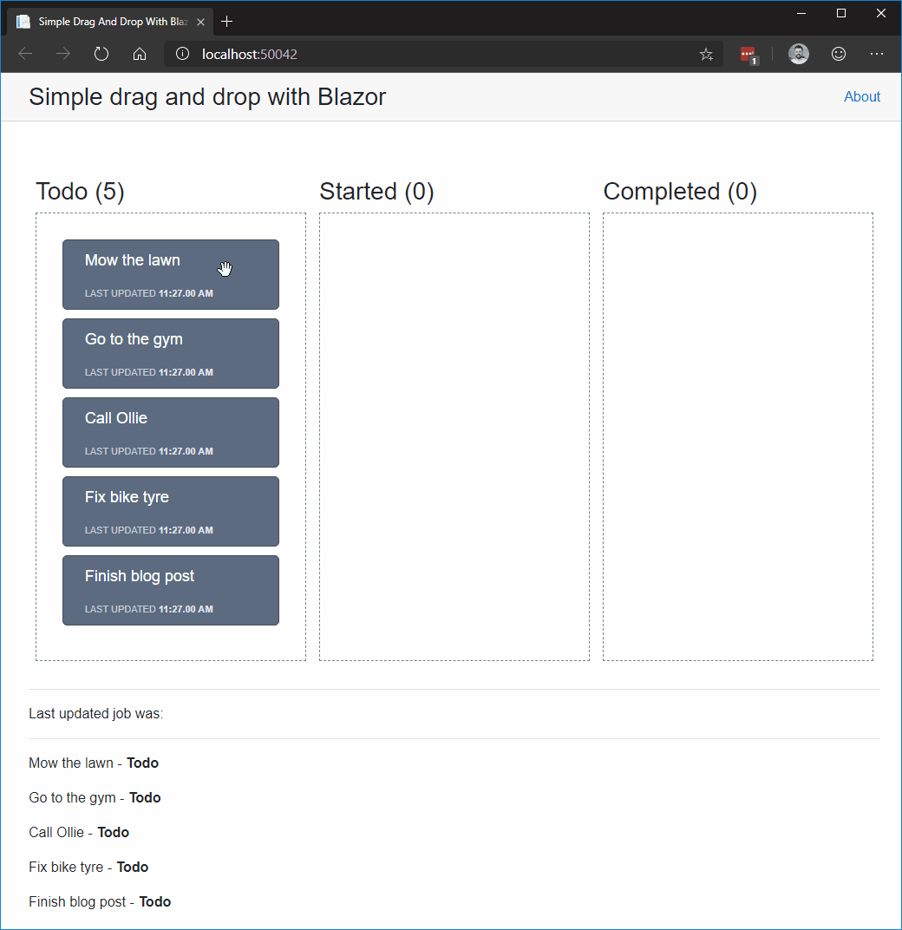Click the red extension icon with notification badge
This screenshot has height=930, width=902.
click(748, 53)
